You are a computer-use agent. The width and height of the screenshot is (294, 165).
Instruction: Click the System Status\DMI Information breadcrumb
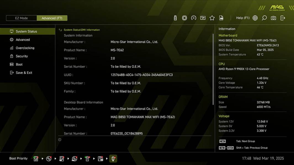(81, 30)
